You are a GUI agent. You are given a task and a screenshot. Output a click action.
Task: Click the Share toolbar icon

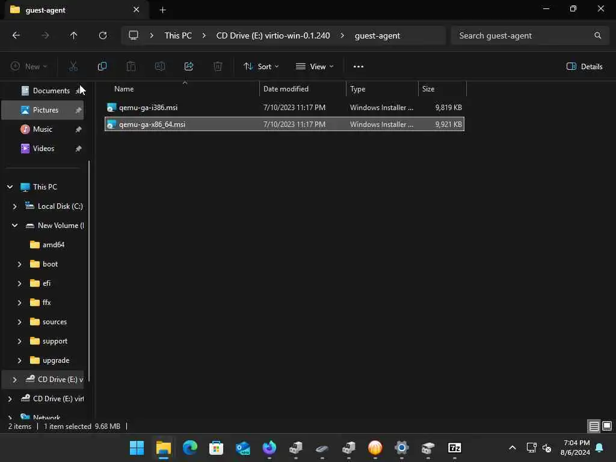(x=189, y=66)
